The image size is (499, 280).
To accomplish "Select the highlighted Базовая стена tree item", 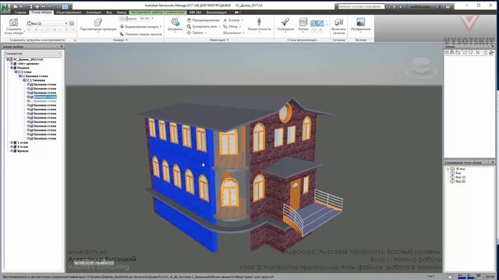I will 45,96.
